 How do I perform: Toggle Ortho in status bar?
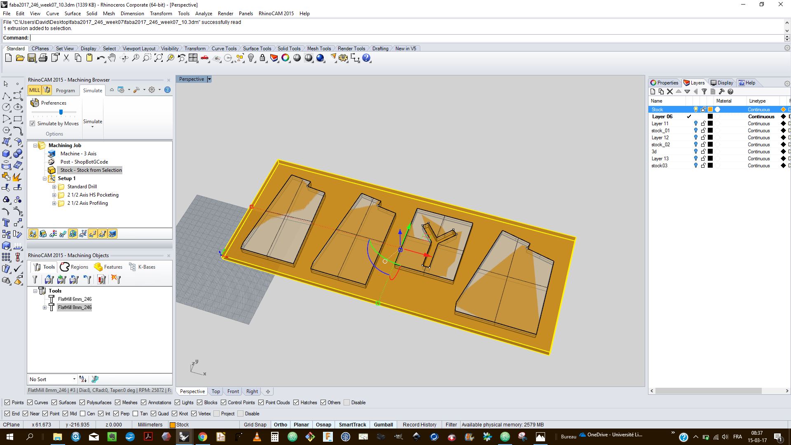281,425
